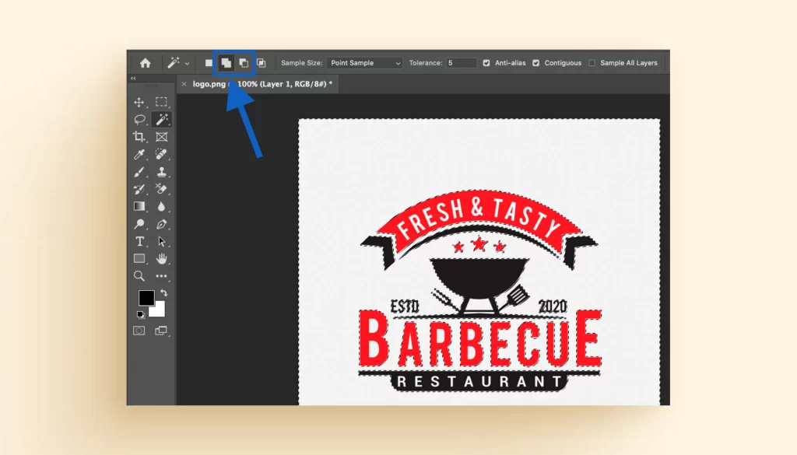The image size is (797, 455).
Task: Enable the Sample All Layers checkbox
Action: 592,63
